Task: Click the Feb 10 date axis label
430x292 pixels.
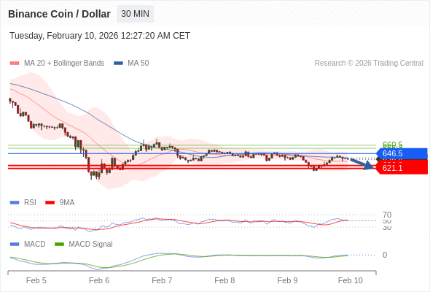Action: pos(351,280)
